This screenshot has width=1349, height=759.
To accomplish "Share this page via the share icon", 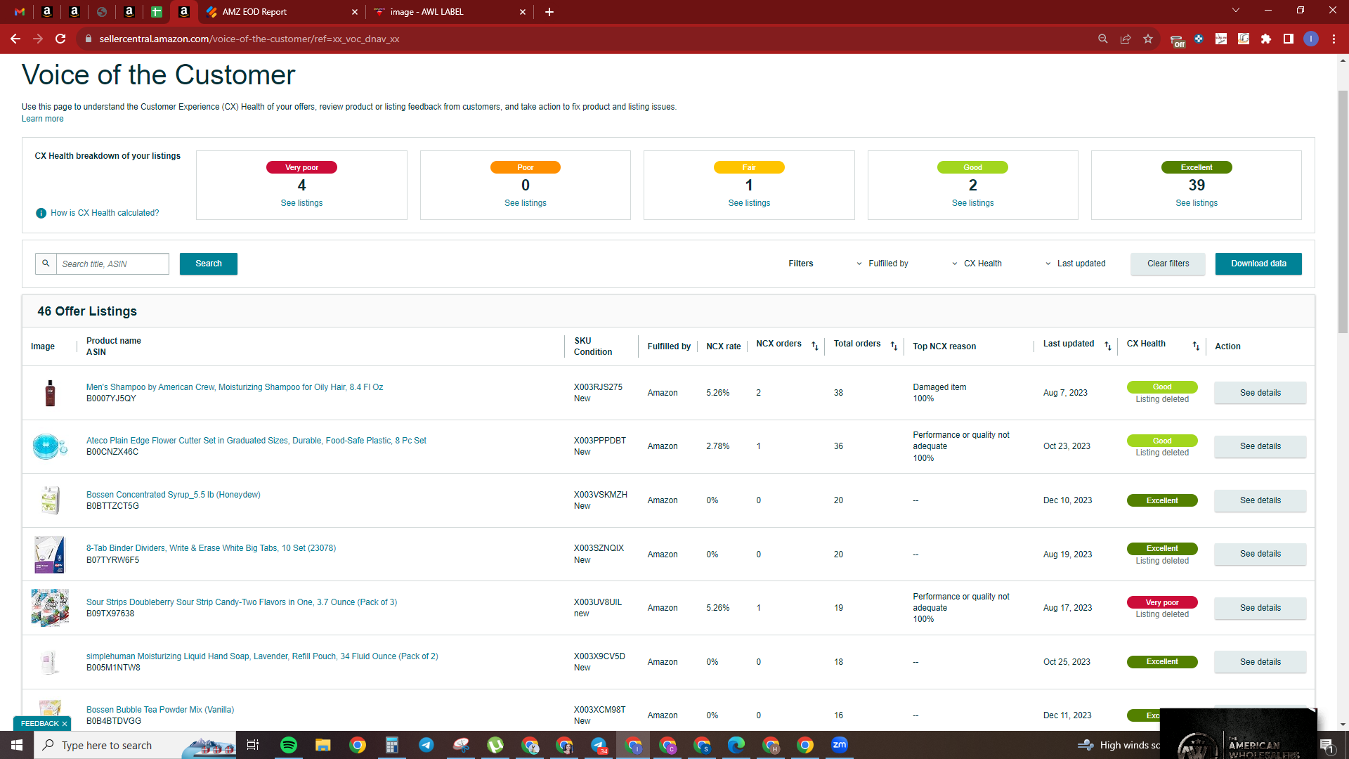I will click(1126, 39).
